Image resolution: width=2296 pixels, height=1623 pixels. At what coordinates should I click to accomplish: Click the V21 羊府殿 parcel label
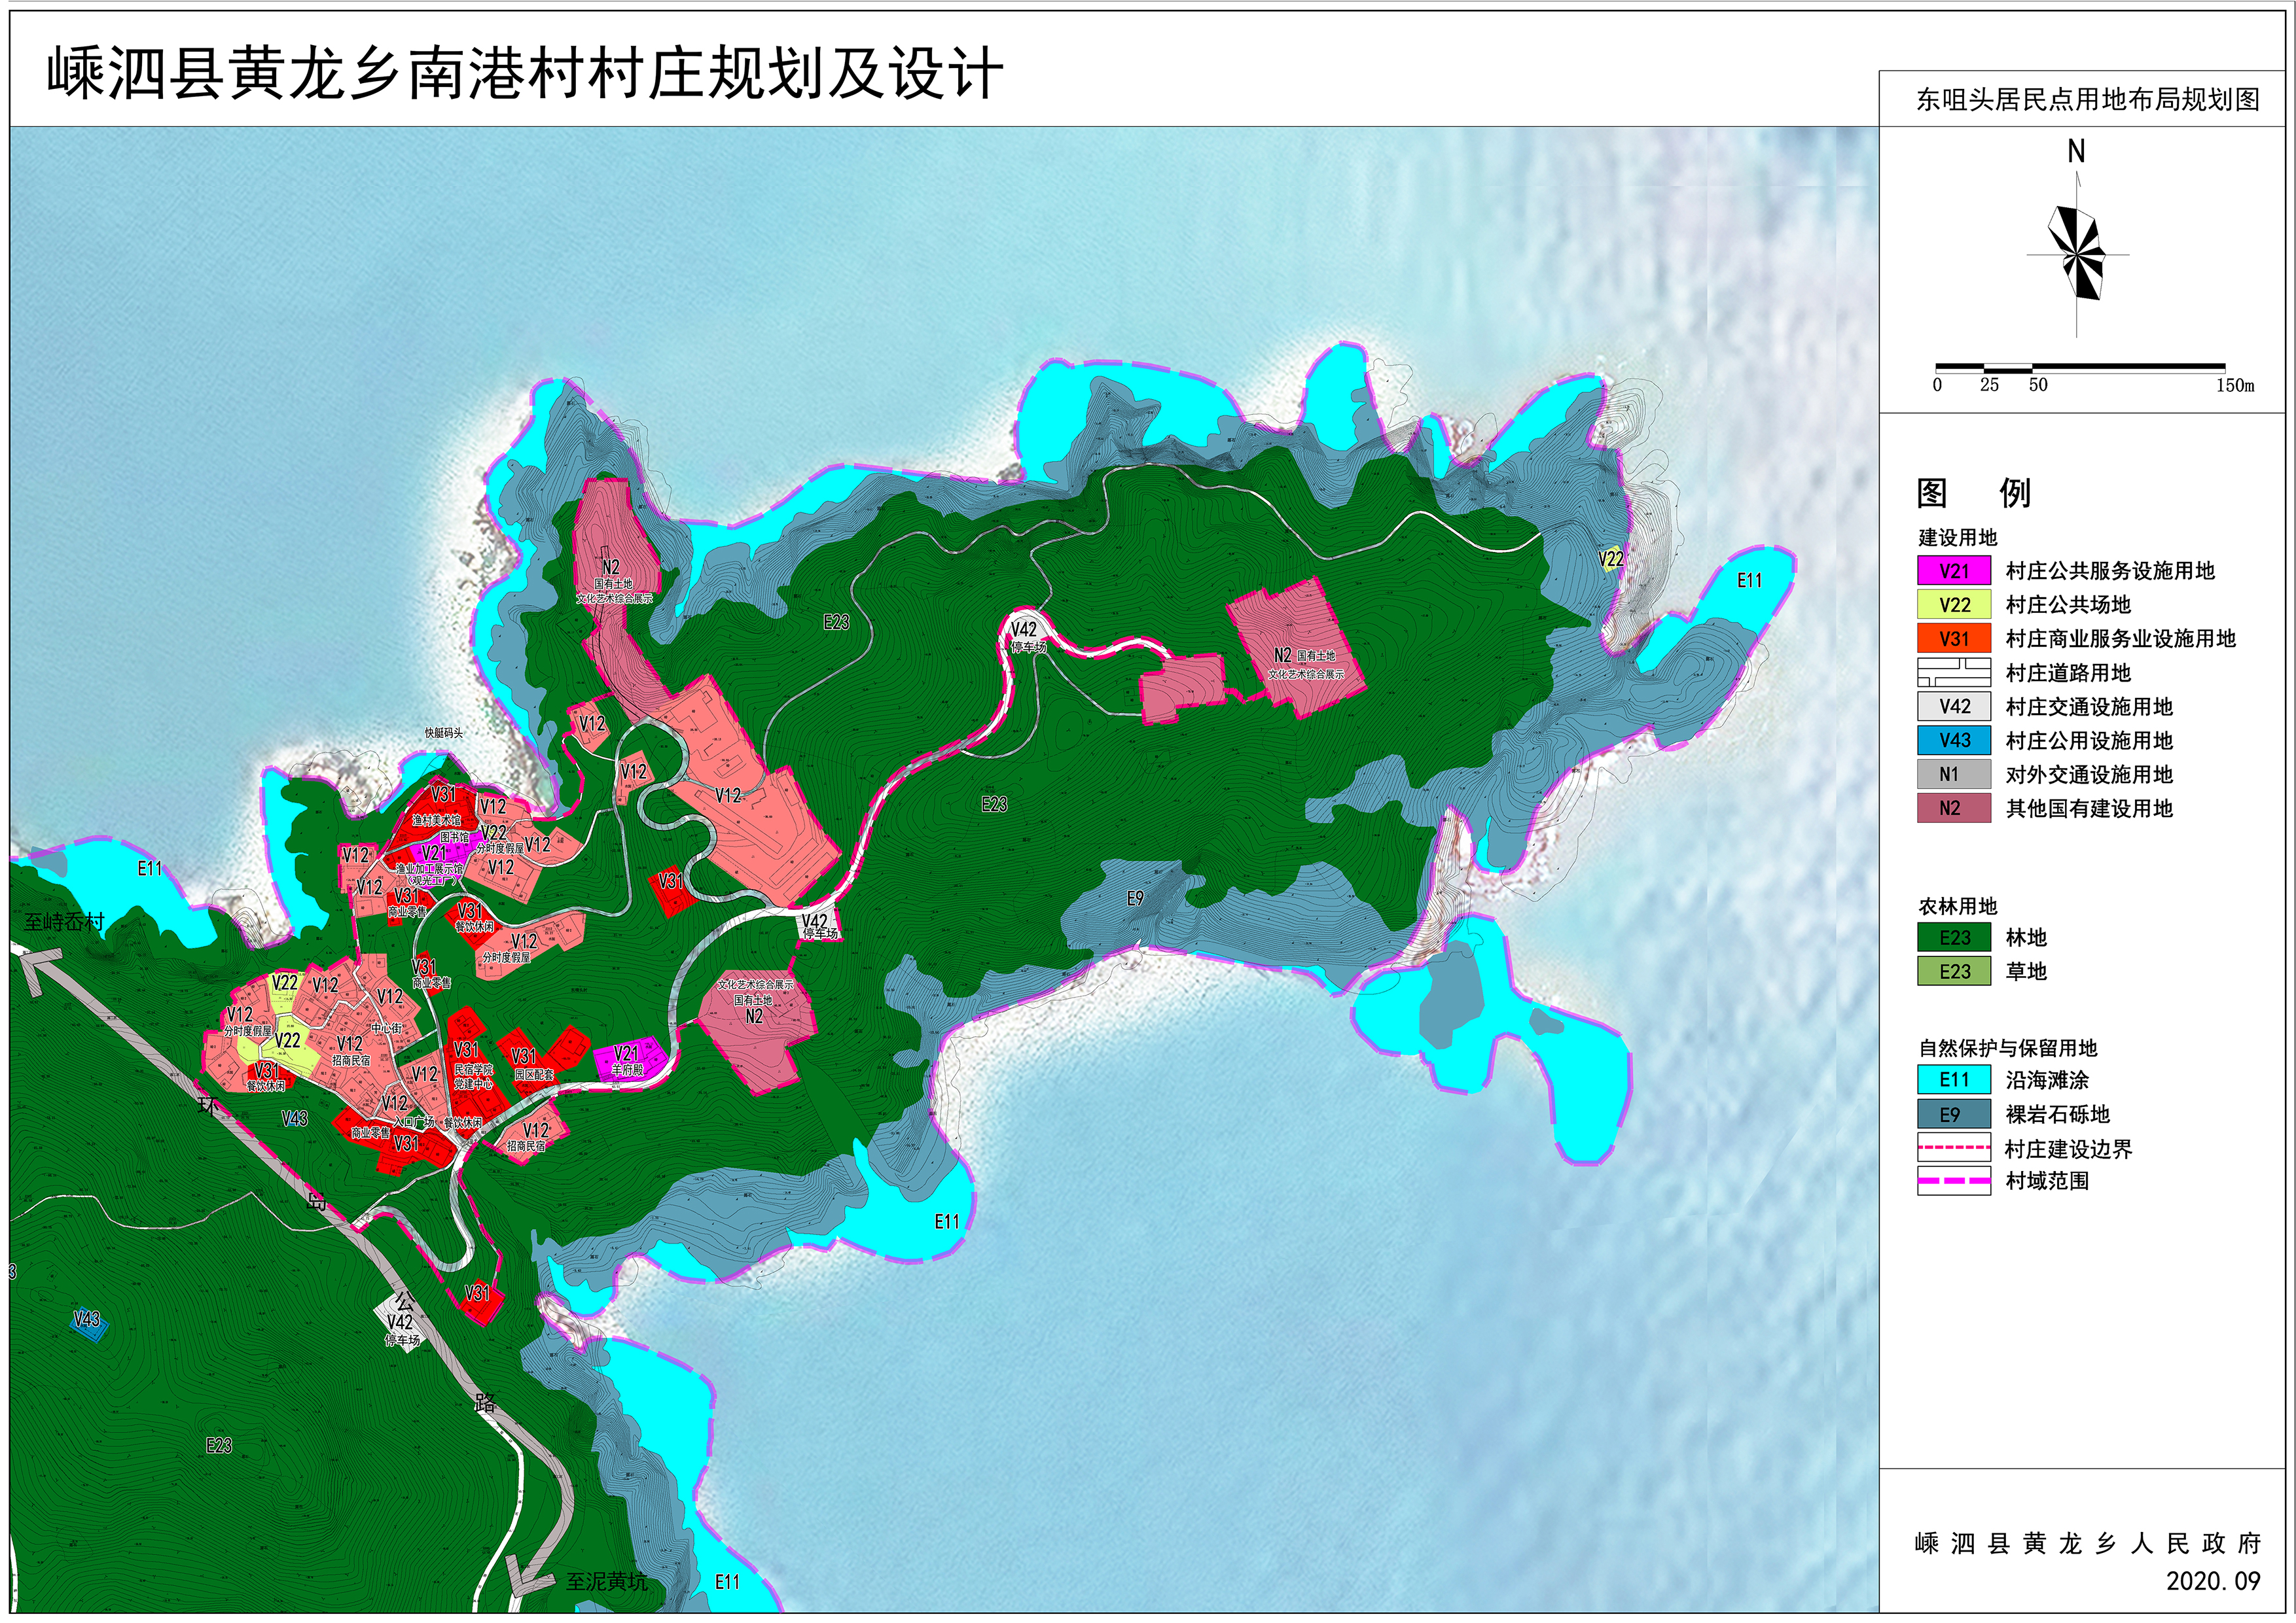tap(627, 1060)
